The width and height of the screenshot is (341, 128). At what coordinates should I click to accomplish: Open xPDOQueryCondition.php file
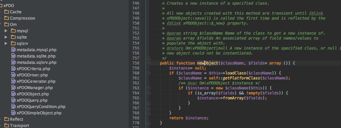coord(41,106)
